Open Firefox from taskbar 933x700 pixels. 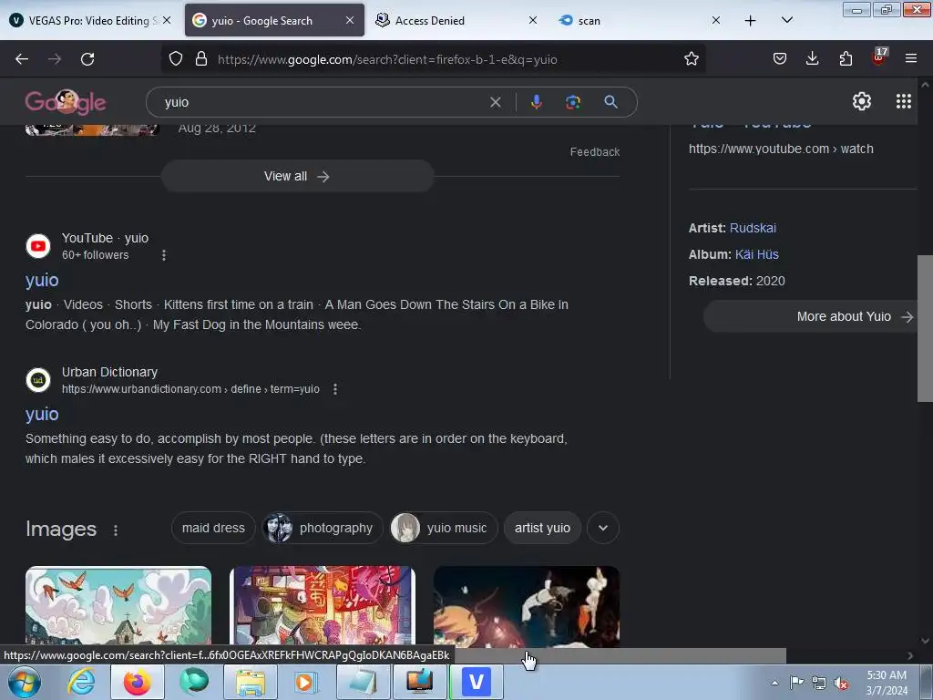coord(137,682)
